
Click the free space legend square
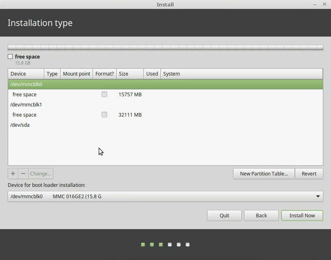coord(10,56)
